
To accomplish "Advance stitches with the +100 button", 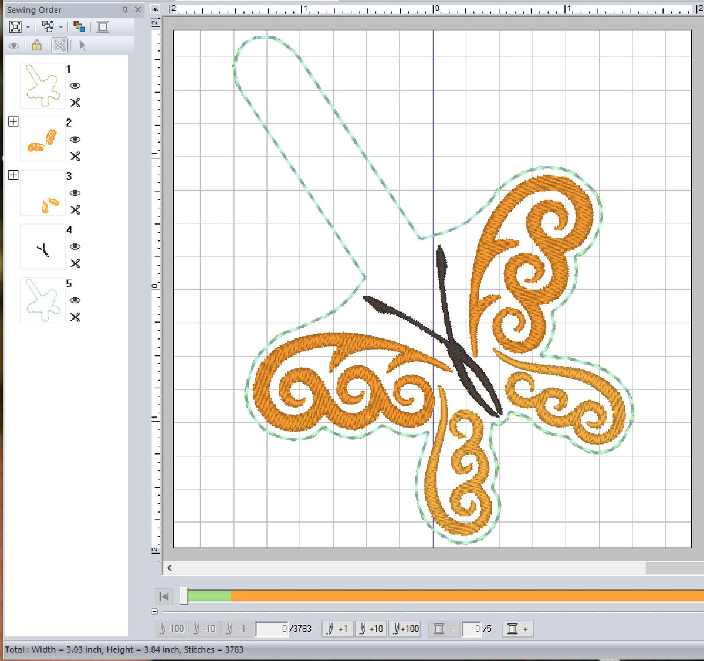I will (405, 628).
